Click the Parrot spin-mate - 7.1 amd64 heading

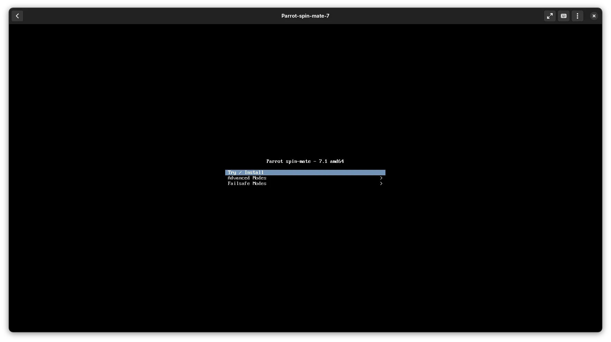305,161
